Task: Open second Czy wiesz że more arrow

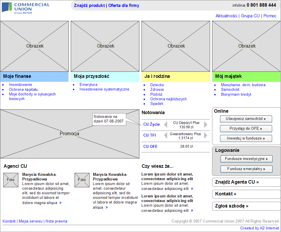Action: [192, 211]
